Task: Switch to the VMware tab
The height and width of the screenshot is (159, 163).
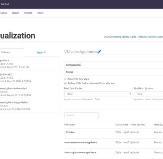Action: [12, 53]
